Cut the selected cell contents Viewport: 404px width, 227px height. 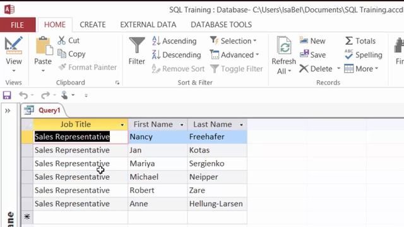(x=68, y=40)
